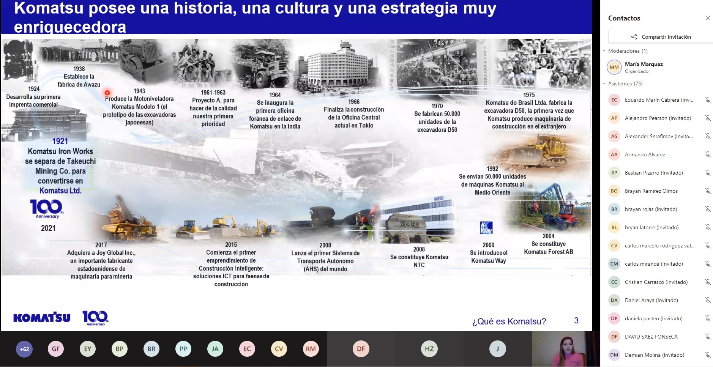Select CV participant tile in bottom strip
This screenshot has height=367, width=713.
pyautogui.click(x=279, y=349)
